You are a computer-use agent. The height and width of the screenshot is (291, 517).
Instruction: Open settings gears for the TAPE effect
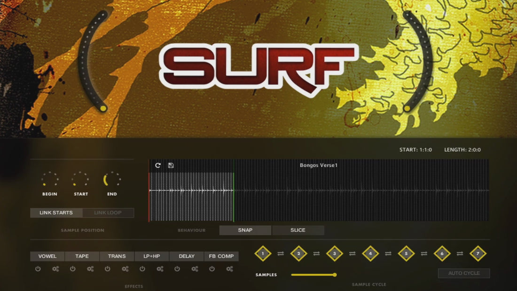90,269
